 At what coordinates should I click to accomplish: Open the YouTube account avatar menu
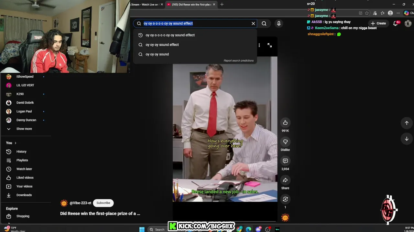point(408,24)
